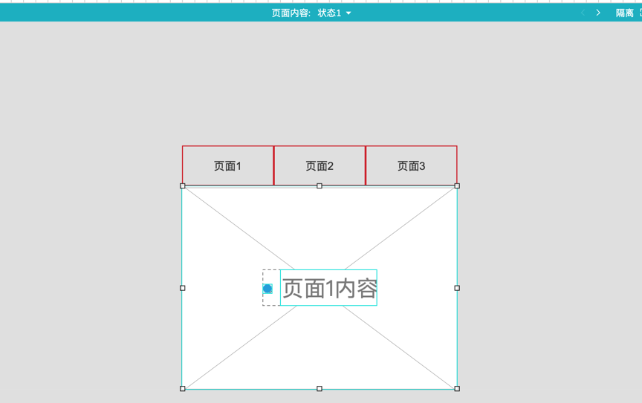Click the bottom-left corner resize handle of the placeholder
Screen dimensions: 642x403
point(183,389)
